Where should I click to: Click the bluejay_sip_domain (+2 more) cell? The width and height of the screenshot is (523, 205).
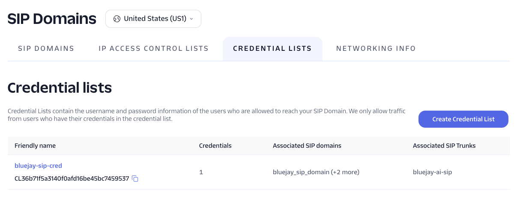point(316,172)
